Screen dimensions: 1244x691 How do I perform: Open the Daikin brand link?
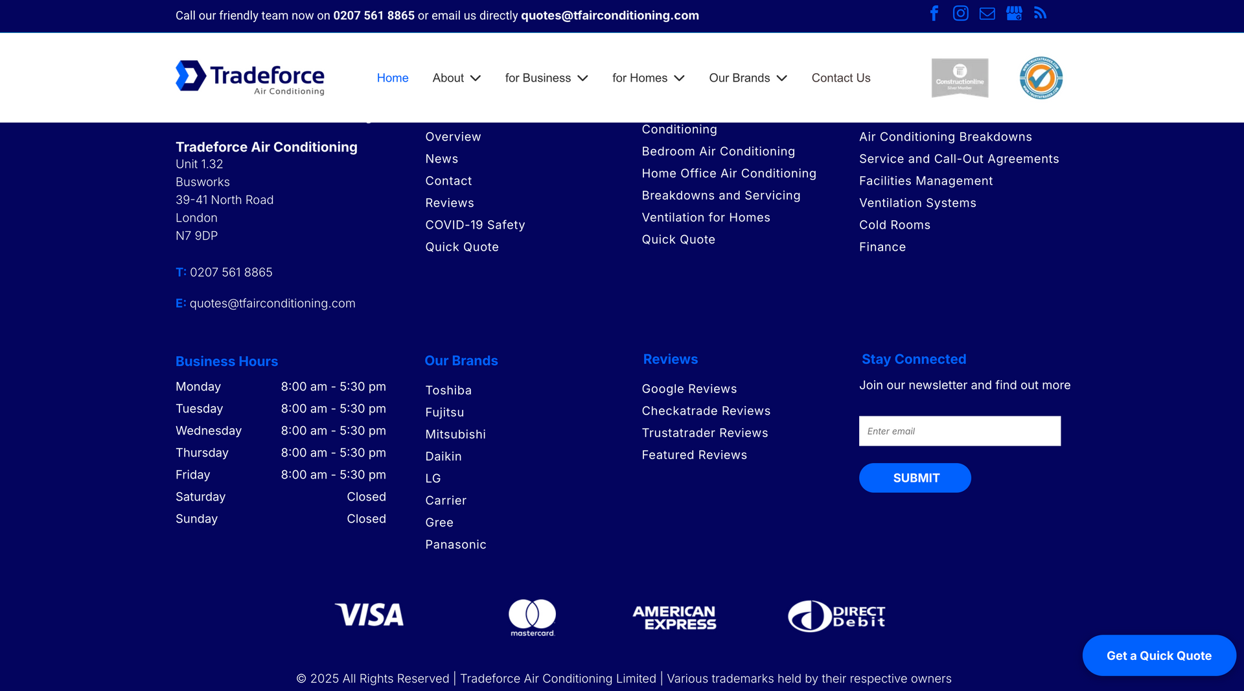[443, 457]
